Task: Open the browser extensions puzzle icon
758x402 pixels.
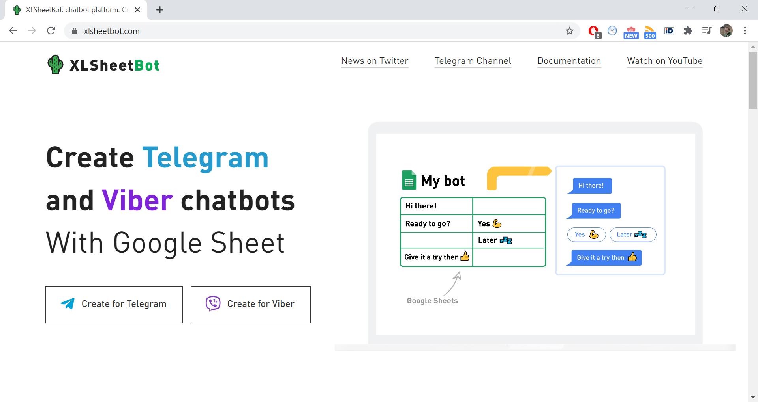Action: (688, 31)
